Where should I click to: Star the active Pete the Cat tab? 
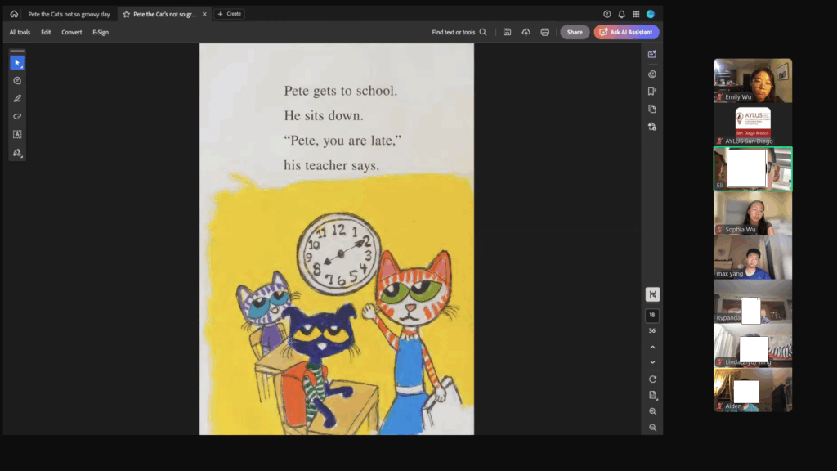[x=126, y=14]
